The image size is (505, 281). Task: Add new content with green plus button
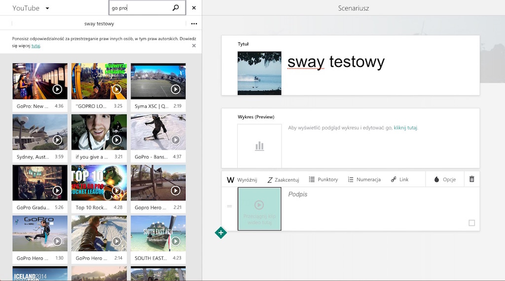(x=220, y=233)
